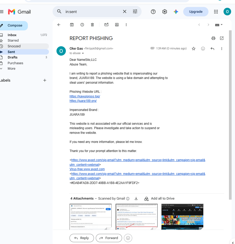Click the attachment paperclip indicator
Viewport: 235px width, 244px height.
coord(153,48)
